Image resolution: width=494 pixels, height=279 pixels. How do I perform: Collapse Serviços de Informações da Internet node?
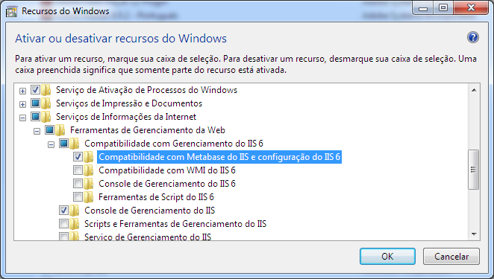pyautogui.click(x=22, y=118)
